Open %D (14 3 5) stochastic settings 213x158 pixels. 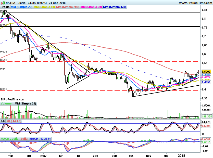(14, 121)
